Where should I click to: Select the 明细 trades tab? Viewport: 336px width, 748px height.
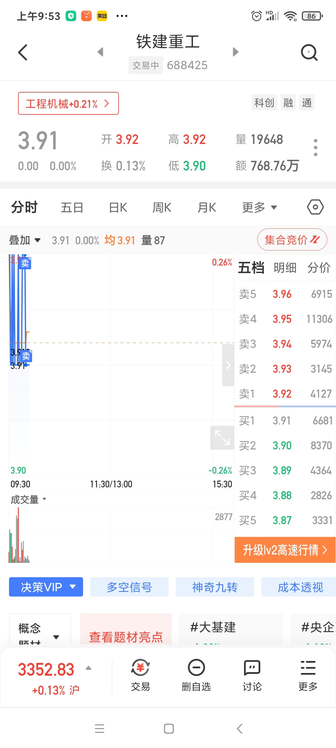coord(285,268)
